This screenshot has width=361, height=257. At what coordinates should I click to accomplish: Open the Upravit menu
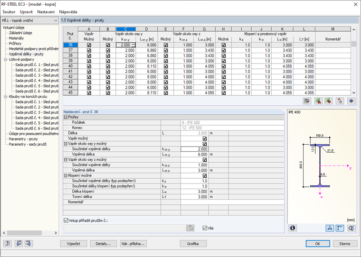(26, 12)
